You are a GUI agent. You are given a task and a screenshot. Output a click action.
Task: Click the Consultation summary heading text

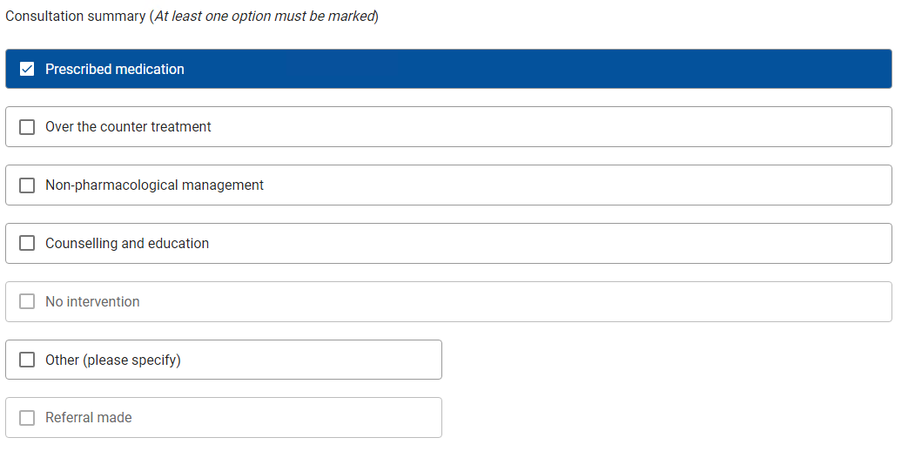192,17
